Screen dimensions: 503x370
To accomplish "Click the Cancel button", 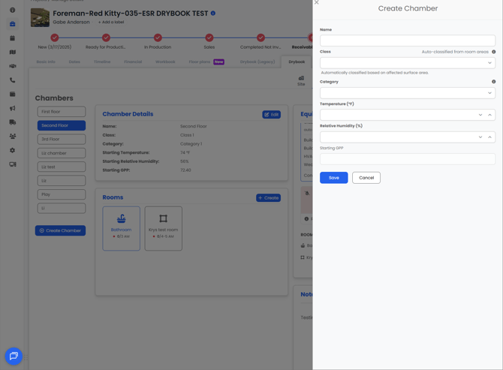I will click(366, 178).
